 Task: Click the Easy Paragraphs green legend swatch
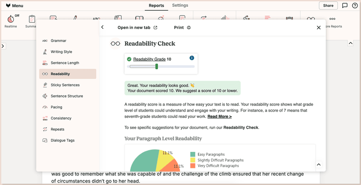pos(193,154)
